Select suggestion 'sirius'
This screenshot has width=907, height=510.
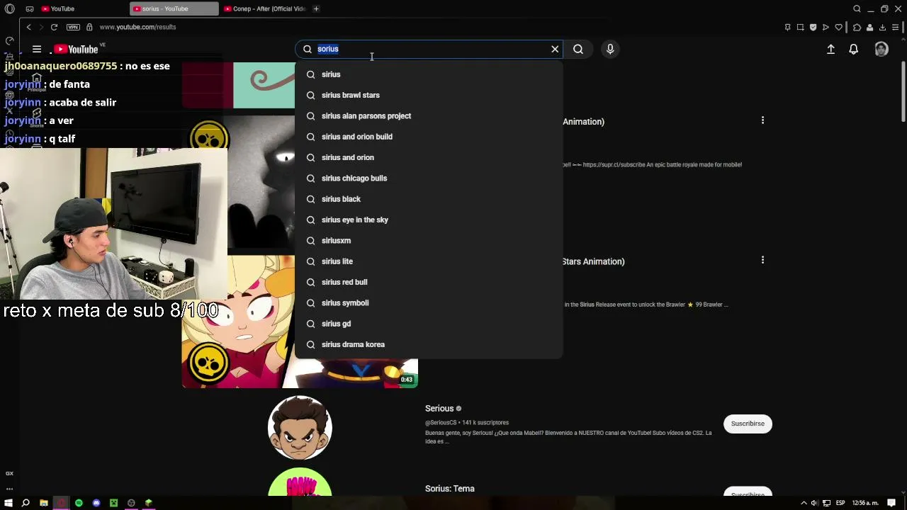[429, 74]
